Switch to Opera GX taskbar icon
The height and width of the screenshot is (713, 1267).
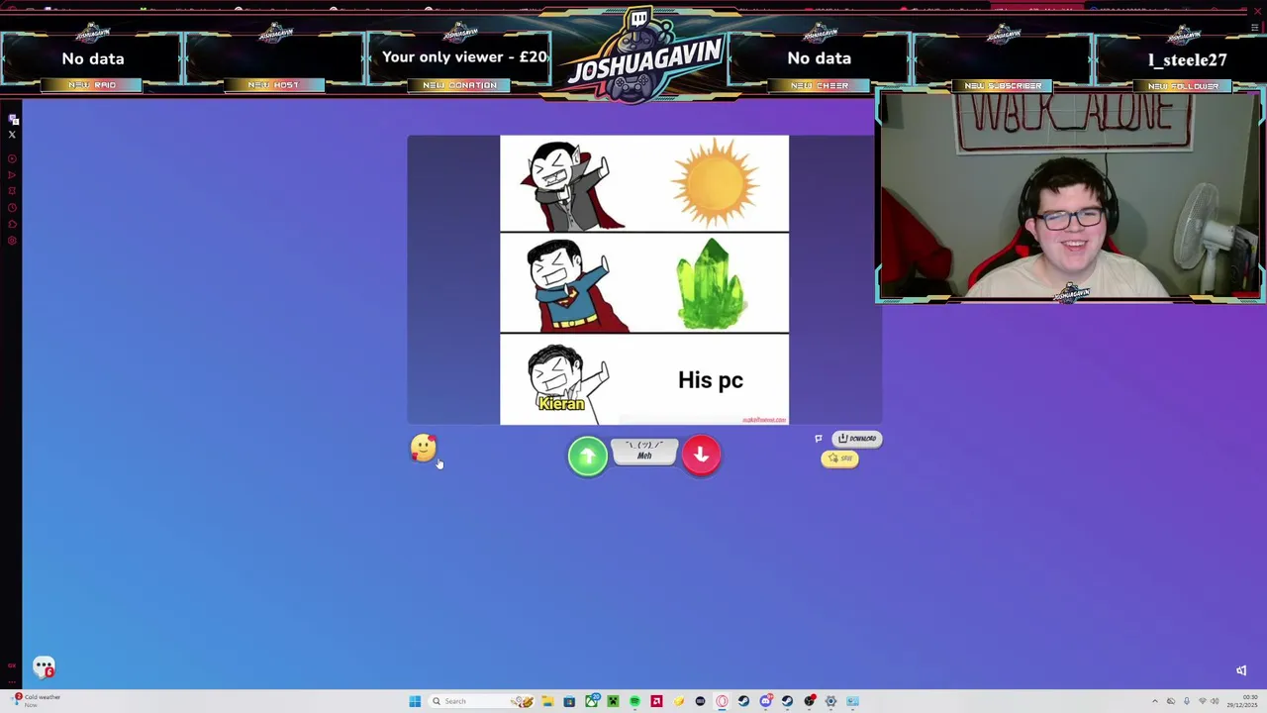[x=722, y=701]
